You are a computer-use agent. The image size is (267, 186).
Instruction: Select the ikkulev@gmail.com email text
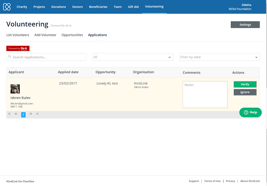pos(22,103)
